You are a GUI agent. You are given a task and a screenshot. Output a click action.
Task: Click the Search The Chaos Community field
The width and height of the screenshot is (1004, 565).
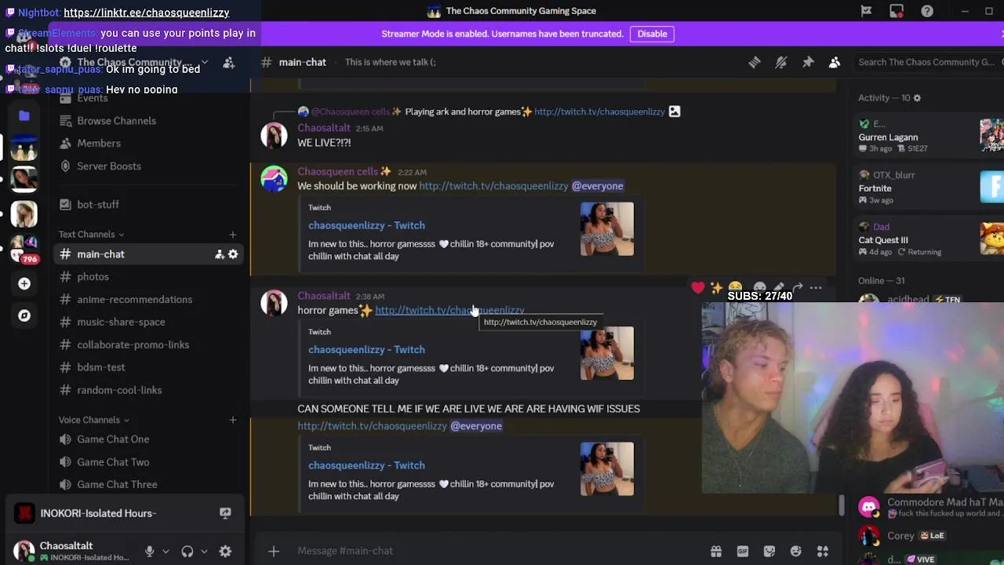pos(928,62)
